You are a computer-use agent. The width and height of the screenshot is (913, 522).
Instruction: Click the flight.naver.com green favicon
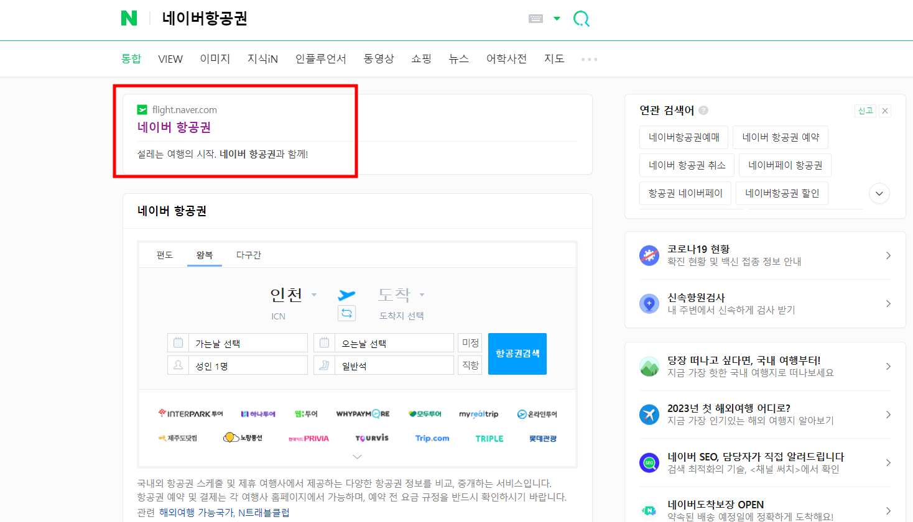142,110
